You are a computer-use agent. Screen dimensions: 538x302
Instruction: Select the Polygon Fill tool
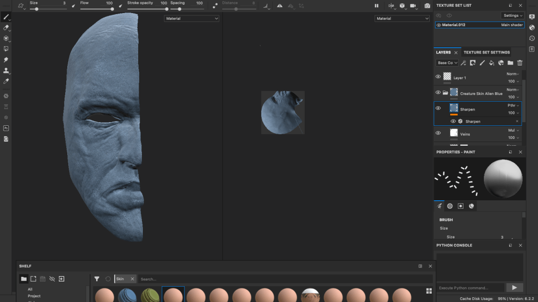coord(6,49)
